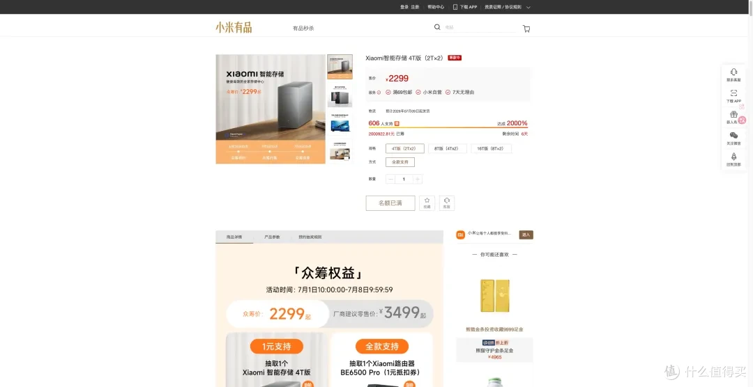The width and height of the screenshot is (753, 387).
Task: Switch to 商品详情 tab
Action: pos(234,237)
